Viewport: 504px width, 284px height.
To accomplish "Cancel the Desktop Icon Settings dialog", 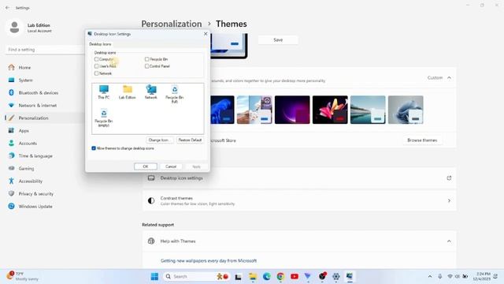I will [171, 166].
